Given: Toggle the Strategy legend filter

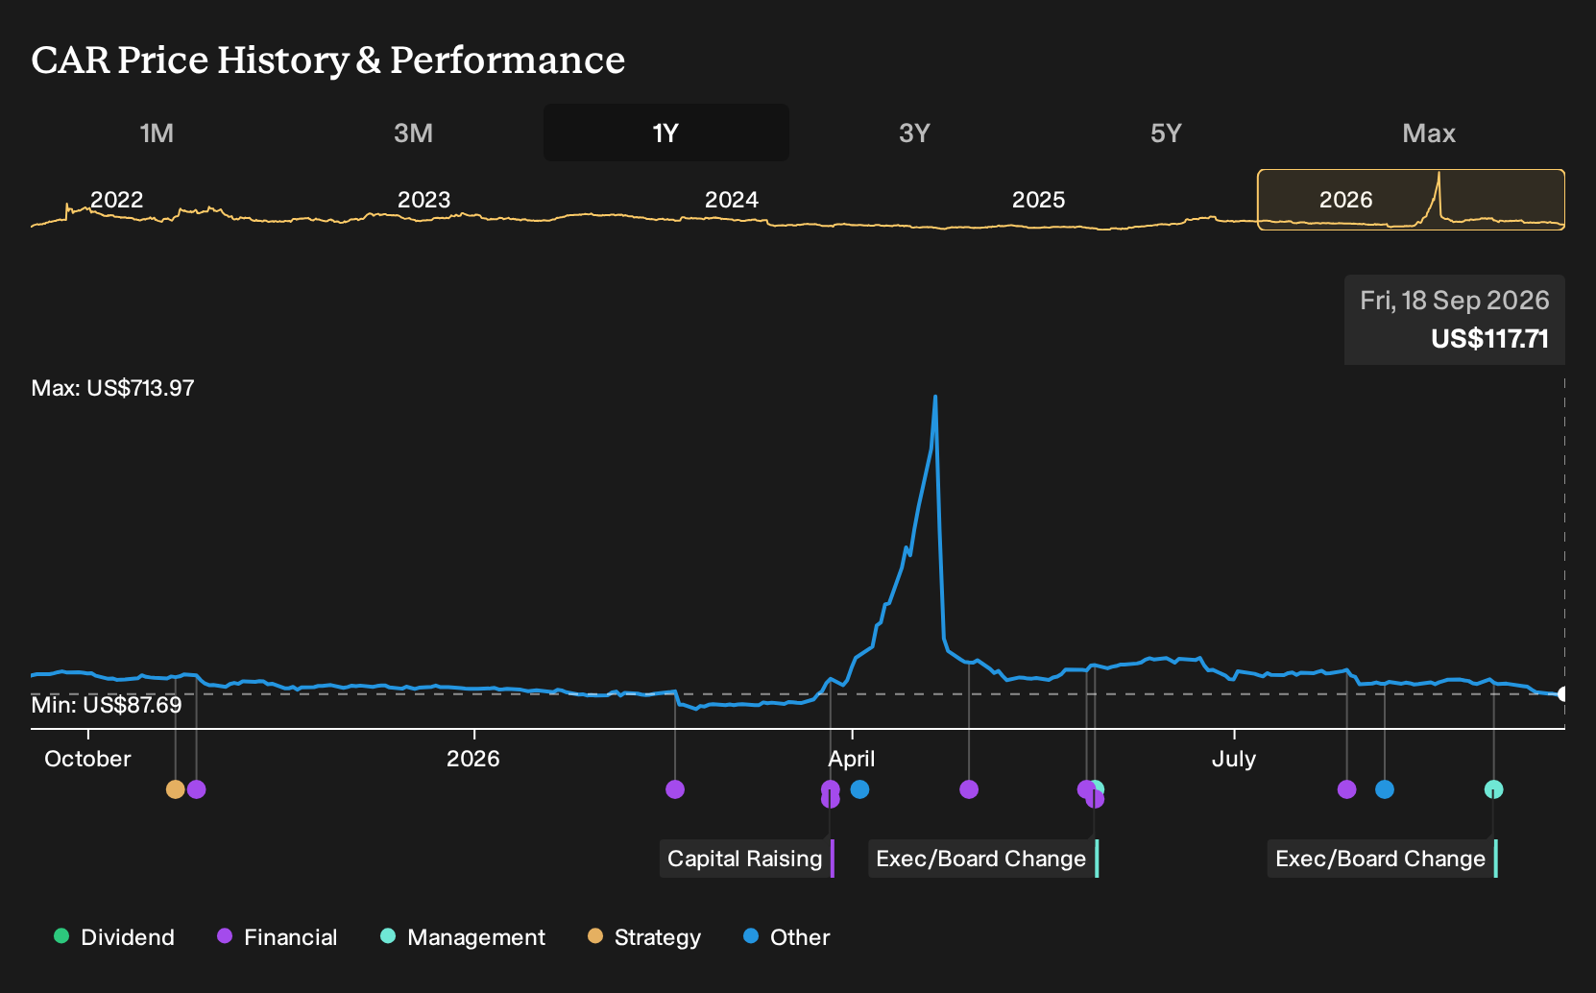Looking at the screenshot, I should click(x=644, y=937).
